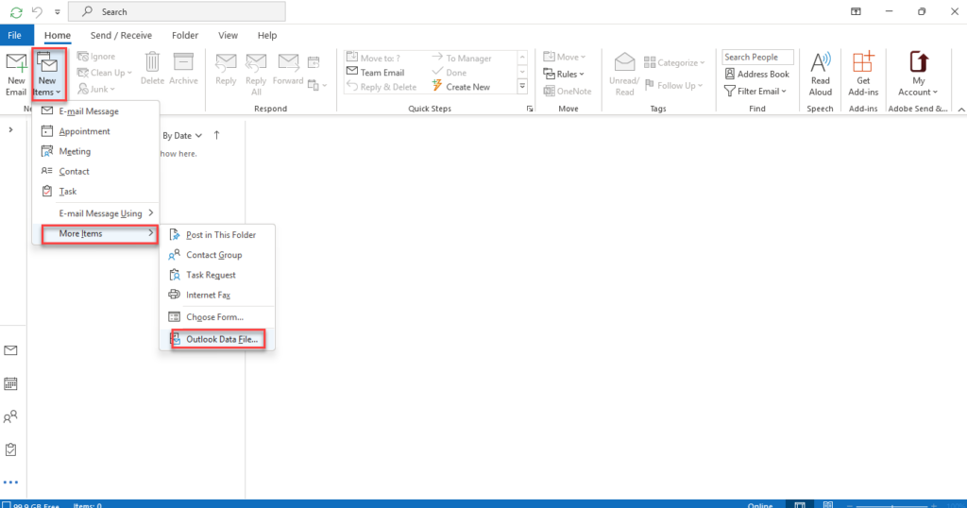
Task: Switch to Calendar view icon
Action: 10,383
